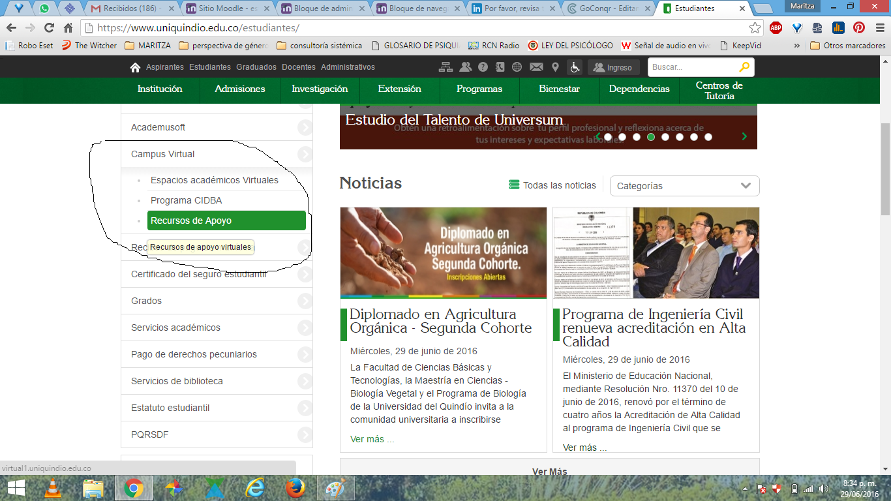Reload the page in Chrome
This screenshot has height=501, width=891.
pos(49,28)
